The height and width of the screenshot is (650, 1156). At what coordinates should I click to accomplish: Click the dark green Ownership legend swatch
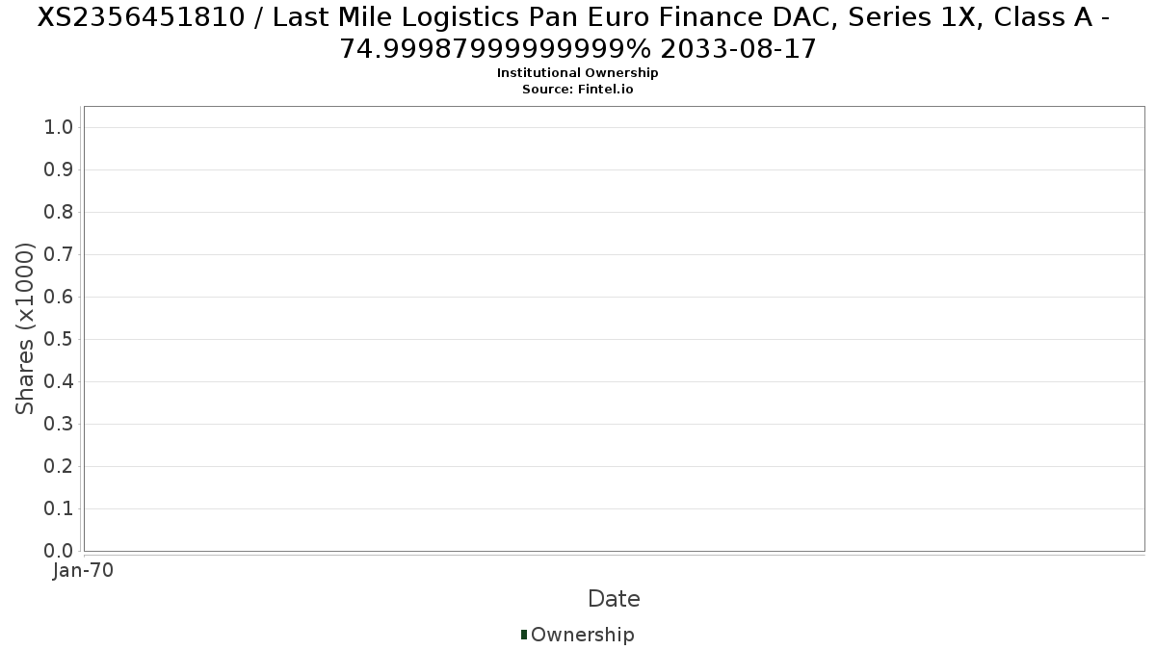[x=524, y=635]
